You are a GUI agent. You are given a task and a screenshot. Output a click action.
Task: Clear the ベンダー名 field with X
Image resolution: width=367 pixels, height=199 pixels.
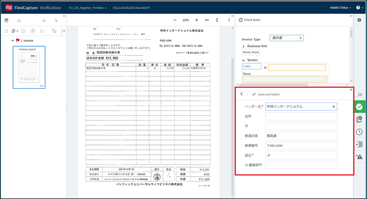click(x=334, y=107)
